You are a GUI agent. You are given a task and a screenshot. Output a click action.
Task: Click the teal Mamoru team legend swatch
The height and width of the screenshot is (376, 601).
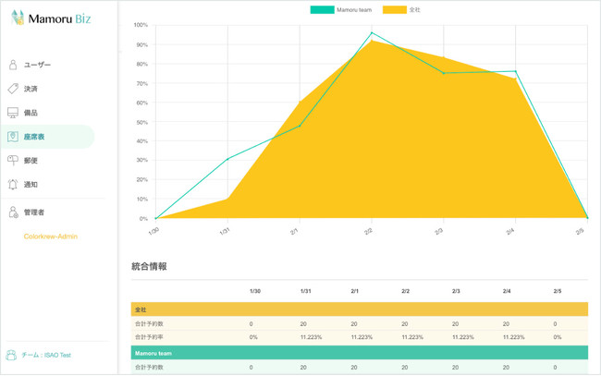[x=322, y=10]
